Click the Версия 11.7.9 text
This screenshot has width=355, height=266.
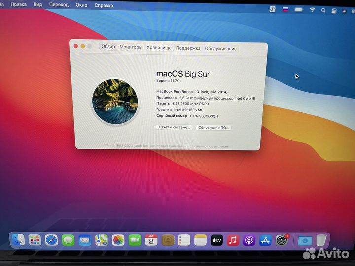pos(168,81)
